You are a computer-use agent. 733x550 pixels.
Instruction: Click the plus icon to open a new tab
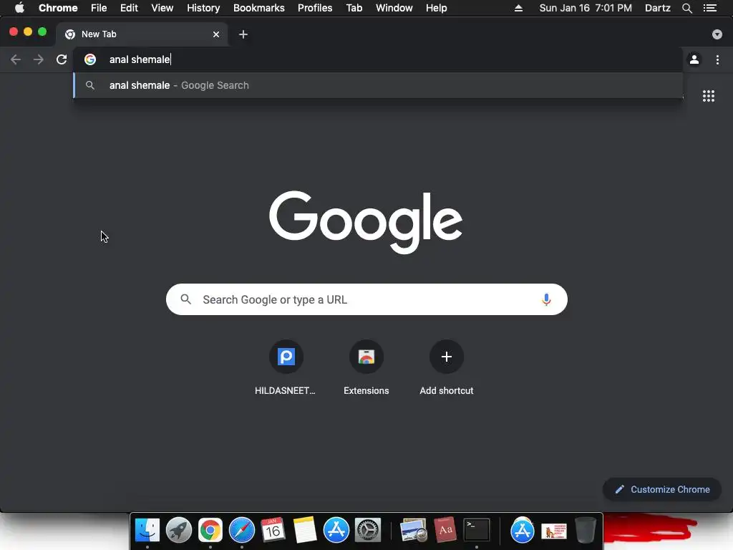(x=243, y=34)
